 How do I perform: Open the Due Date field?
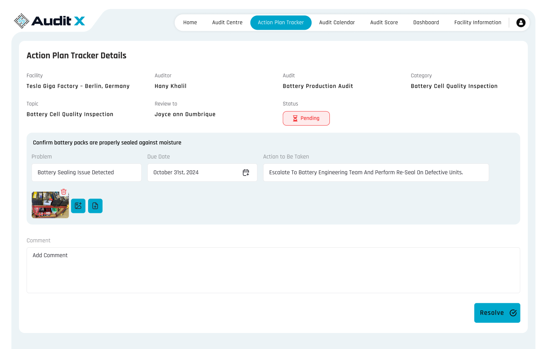click(194, 173)
